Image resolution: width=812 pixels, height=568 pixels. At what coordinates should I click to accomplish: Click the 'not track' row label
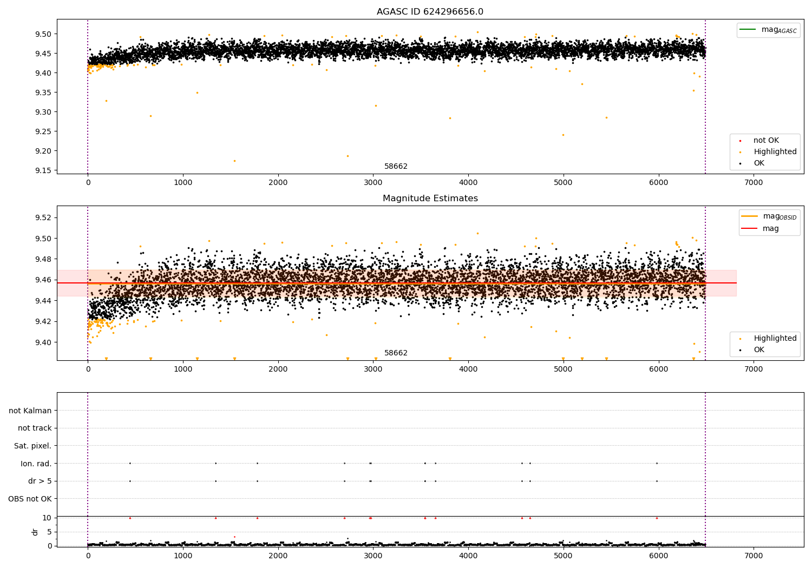click(35, 428)
